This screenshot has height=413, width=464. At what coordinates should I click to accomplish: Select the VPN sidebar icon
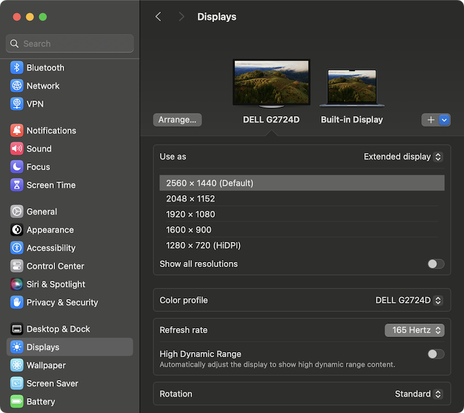(x=17, y=104)
